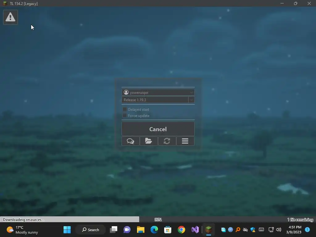
Task: Click the qBittorrent tray icon
Action: click(231, 230)
